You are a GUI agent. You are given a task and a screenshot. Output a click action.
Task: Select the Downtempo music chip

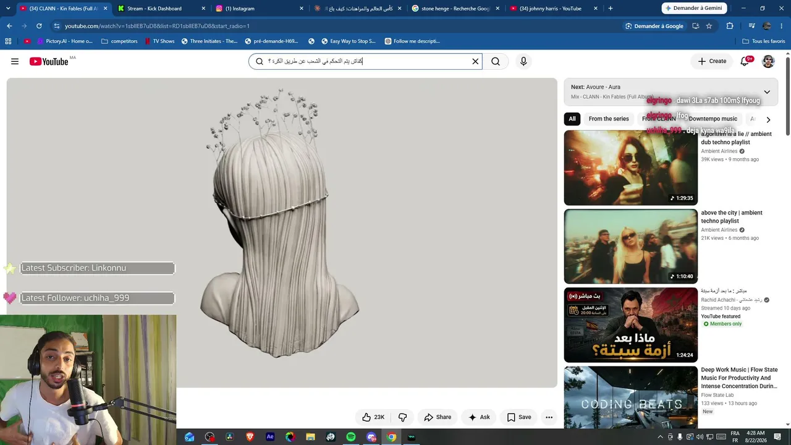(x=713, y=119)
